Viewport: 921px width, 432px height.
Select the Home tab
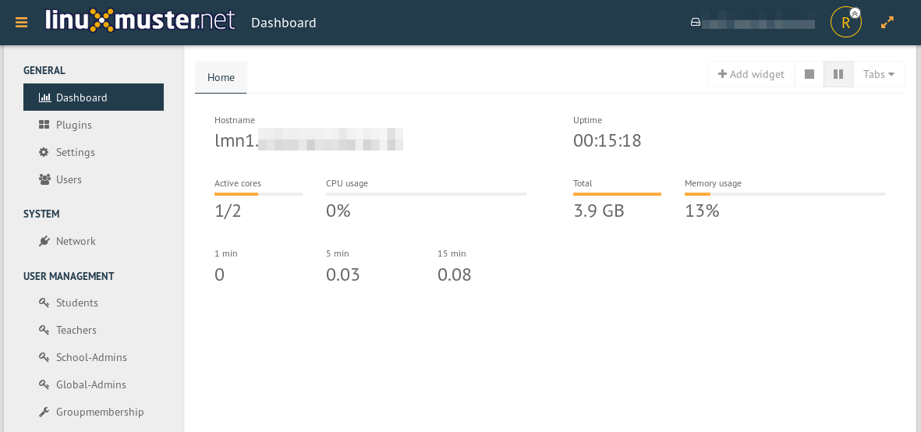(x=221, y=77)
